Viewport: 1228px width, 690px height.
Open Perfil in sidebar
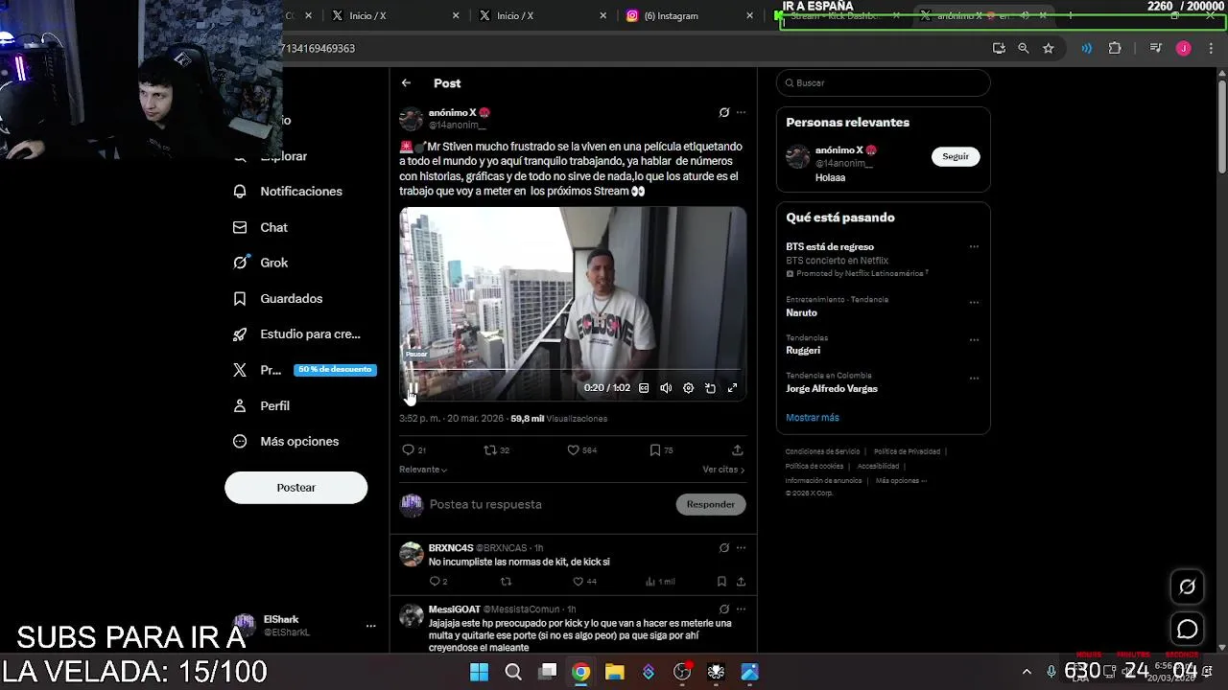(261, 406)
